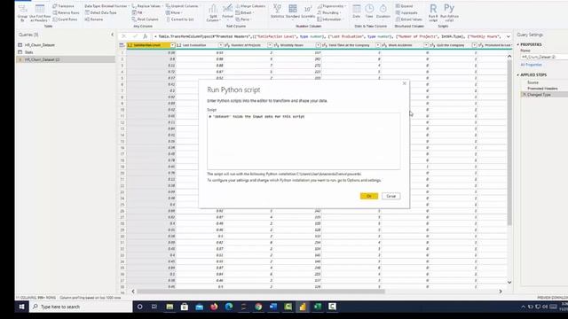Select the Promoted Headers applied step
This screenshot has width=568, height=319.
point(542,89)
